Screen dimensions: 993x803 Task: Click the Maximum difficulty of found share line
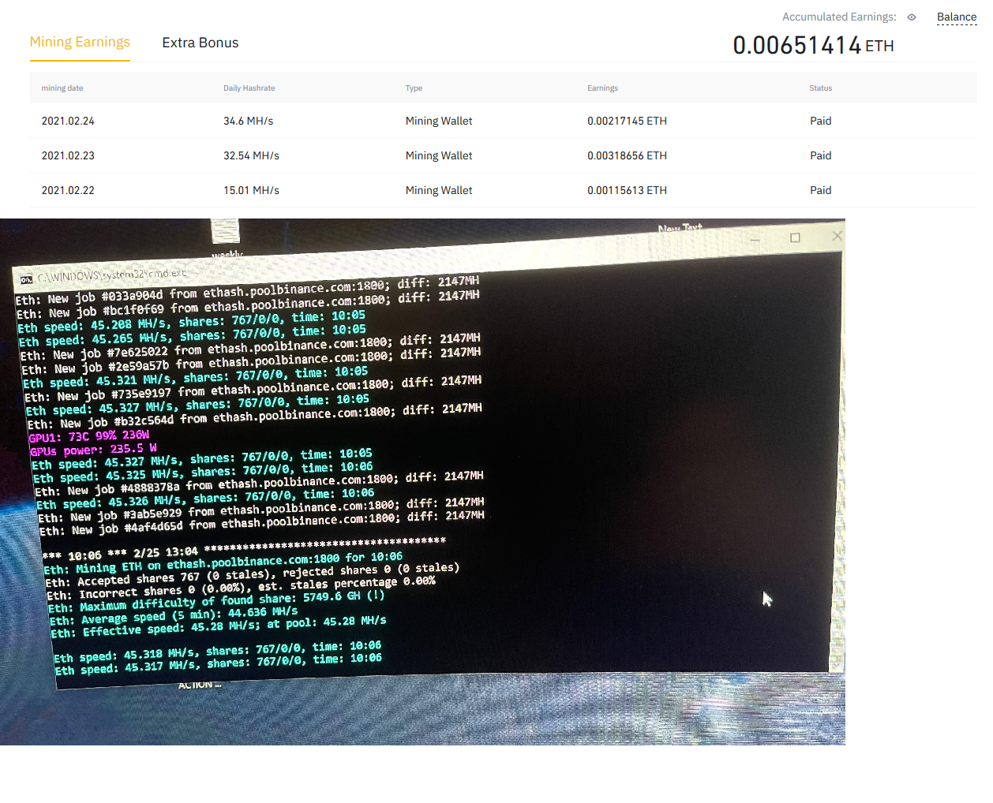(215, 601)
